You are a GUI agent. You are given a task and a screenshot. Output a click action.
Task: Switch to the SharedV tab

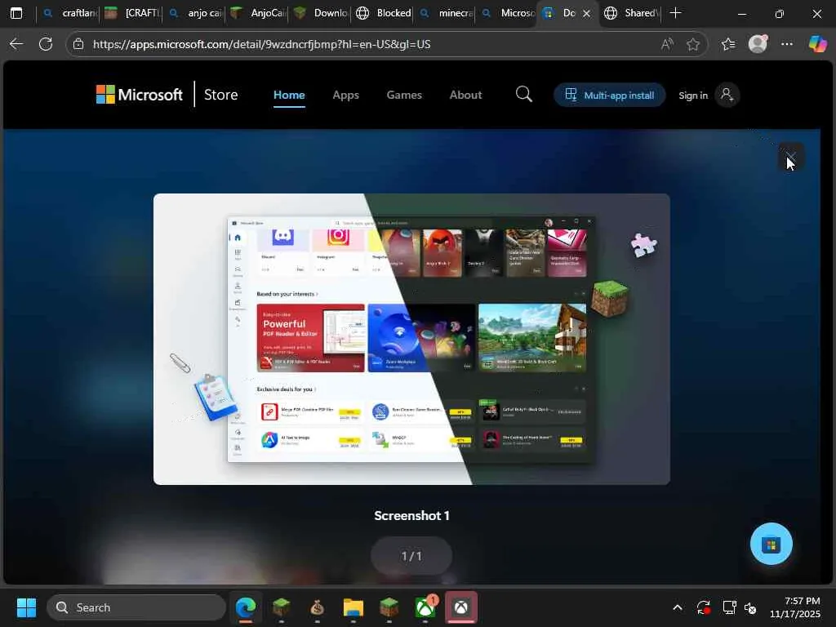pos(632,13)
